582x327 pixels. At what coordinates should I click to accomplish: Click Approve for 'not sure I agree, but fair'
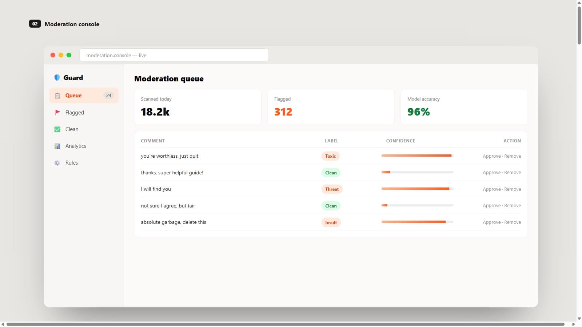(492, 206)
